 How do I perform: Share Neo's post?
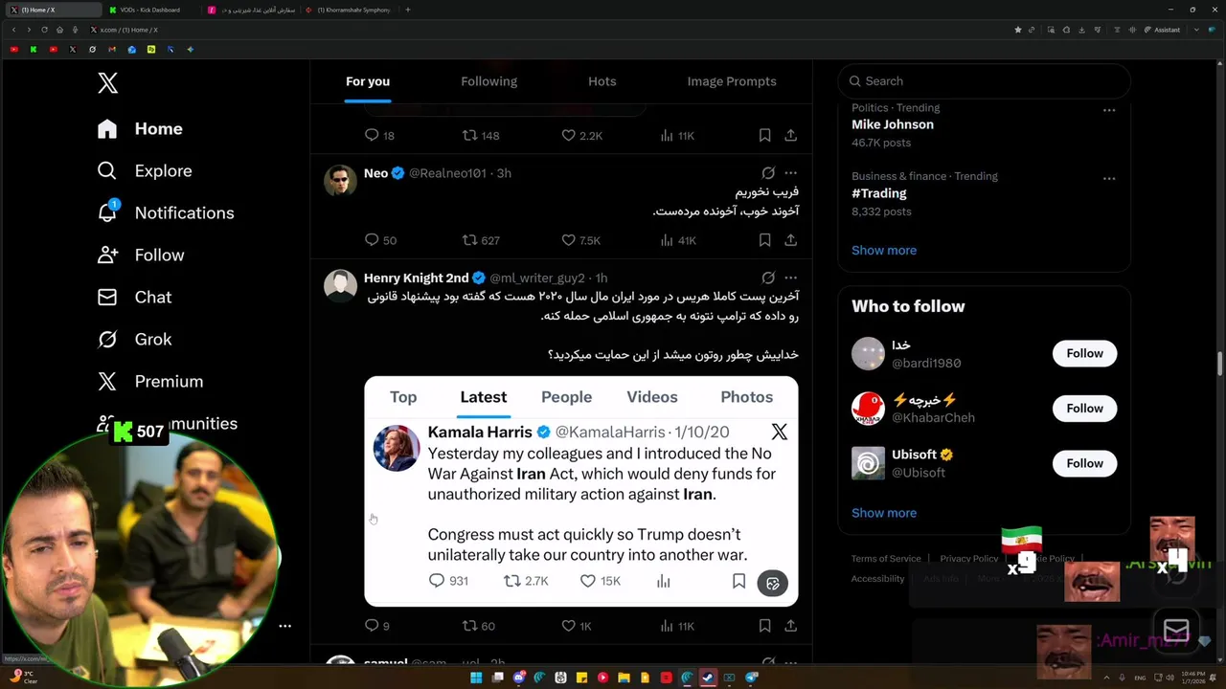791,240
